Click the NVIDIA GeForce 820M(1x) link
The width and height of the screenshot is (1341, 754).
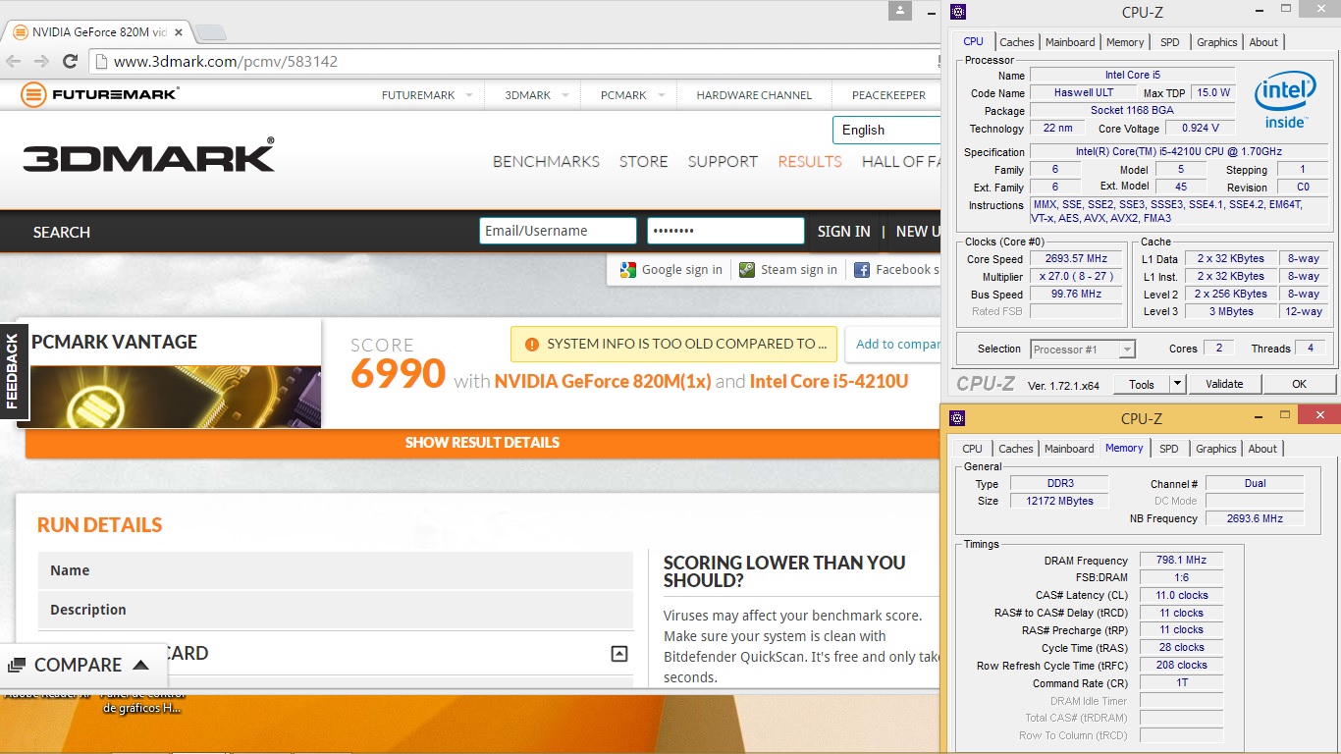603,381
